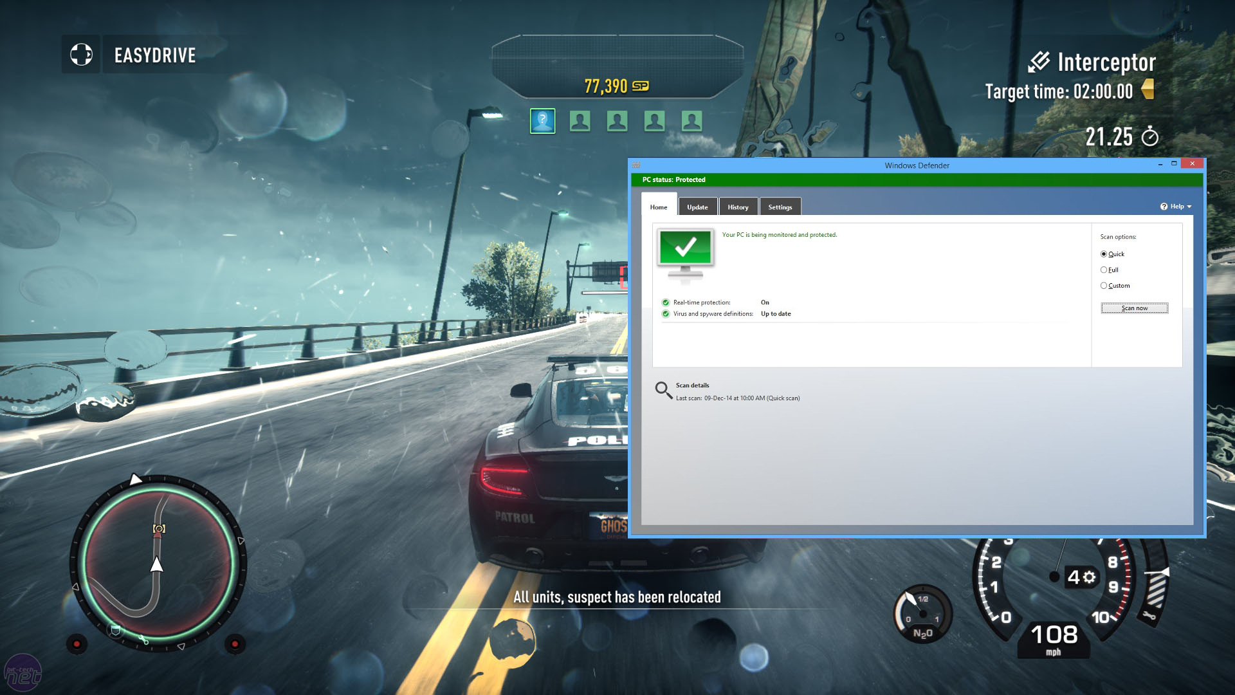Open the Settings tab
Image resolution: width=1235 pixels, height=695 pixels.
tap(780, 207)
